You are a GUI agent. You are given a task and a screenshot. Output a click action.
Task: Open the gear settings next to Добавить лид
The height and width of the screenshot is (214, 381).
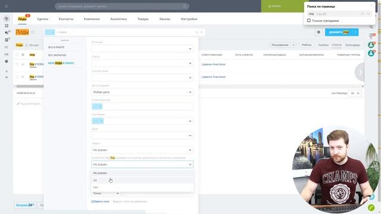(318, 32)
